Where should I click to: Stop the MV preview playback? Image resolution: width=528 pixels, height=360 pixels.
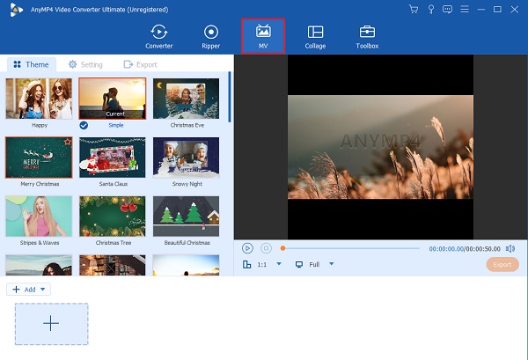pyautogui.click(x=266, y=248)
